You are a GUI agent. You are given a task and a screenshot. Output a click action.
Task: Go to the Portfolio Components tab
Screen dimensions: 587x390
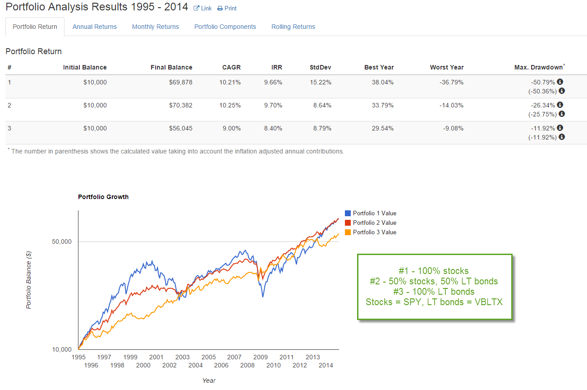225,27
